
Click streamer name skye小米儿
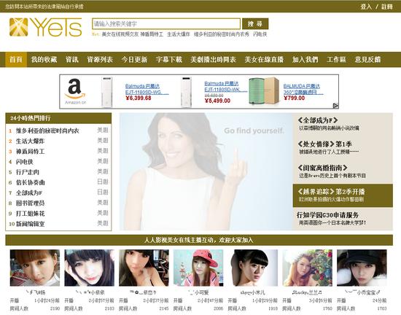[253, 292]
